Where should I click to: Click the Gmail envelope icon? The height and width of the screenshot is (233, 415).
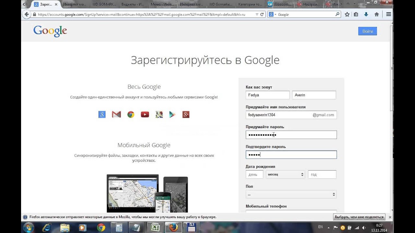tap(116, 114)
